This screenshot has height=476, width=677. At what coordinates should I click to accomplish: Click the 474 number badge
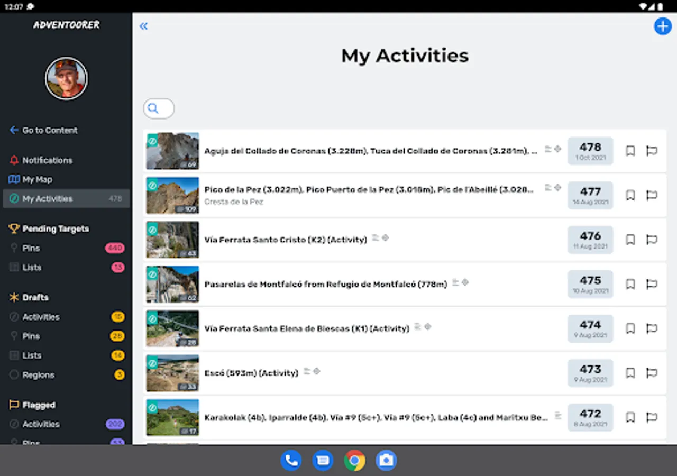tap(590, 328)
